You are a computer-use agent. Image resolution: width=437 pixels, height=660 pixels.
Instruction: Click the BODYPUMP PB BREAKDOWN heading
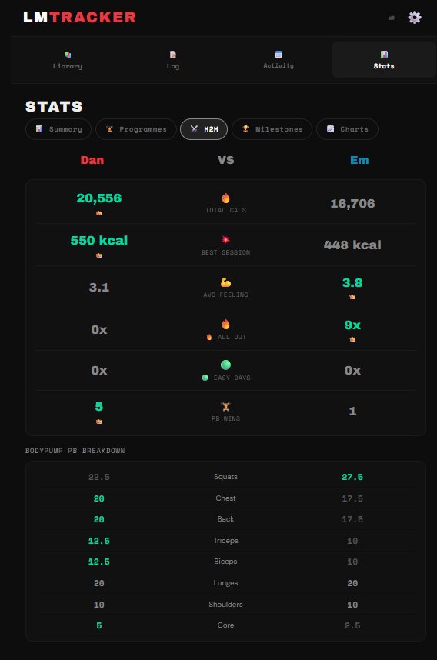coord(75,451)
